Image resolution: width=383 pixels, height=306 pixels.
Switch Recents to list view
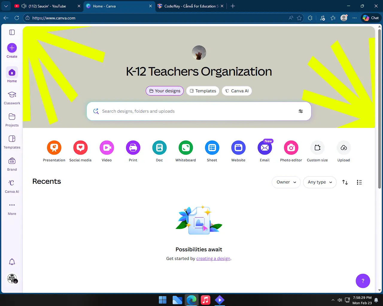tap(359, 182)
